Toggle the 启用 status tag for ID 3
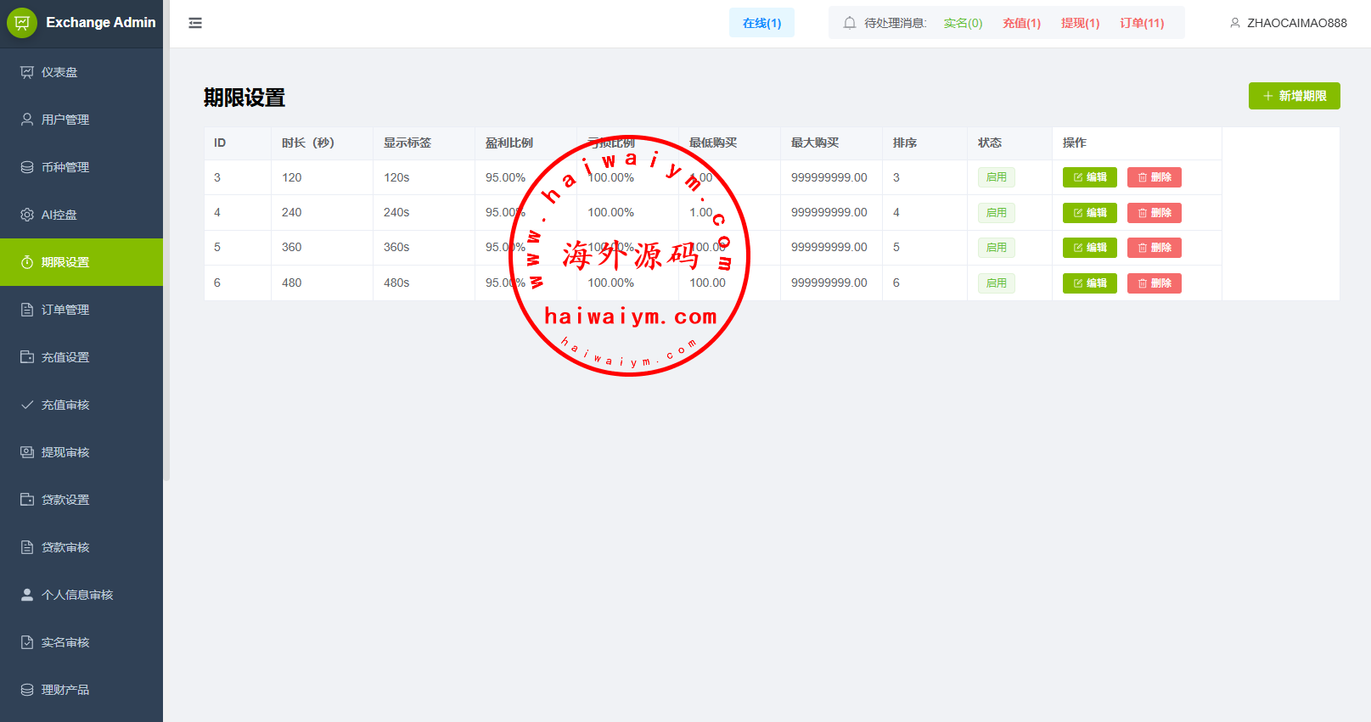Screen dimensions: 1371x722 [x=996, y=177]
